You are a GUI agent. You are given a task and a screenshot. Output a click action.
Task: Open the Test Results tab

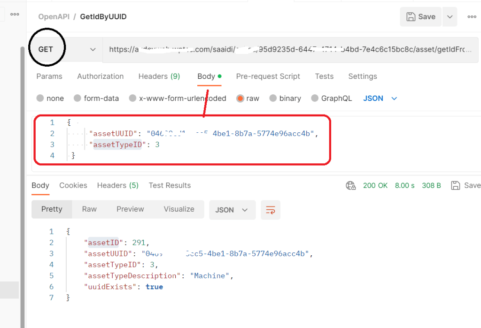coord(170,185)
